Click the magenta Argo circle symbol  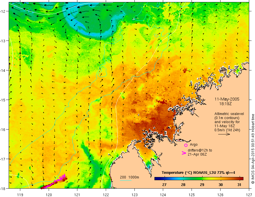186,145
